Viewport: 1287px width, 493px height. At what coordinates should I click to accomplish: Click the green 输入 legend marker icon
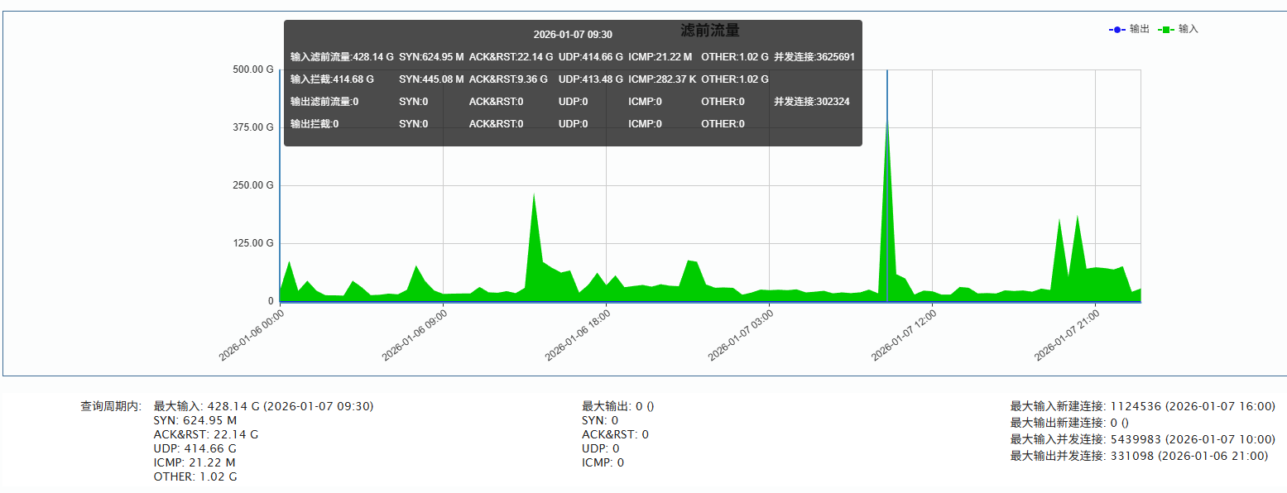coord(1166,30)
